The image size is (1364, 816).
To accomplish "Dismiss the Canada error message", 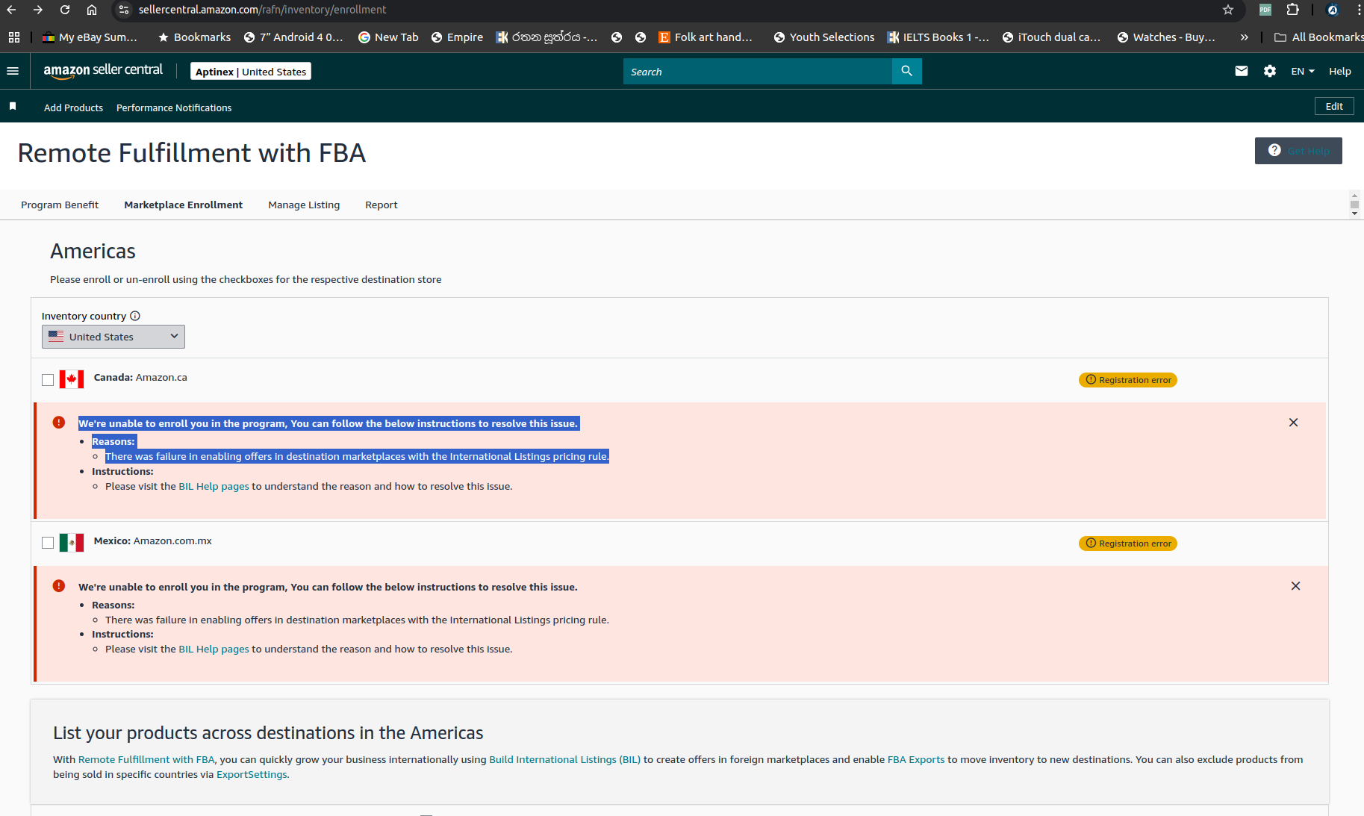I will tap(1293, 423).
